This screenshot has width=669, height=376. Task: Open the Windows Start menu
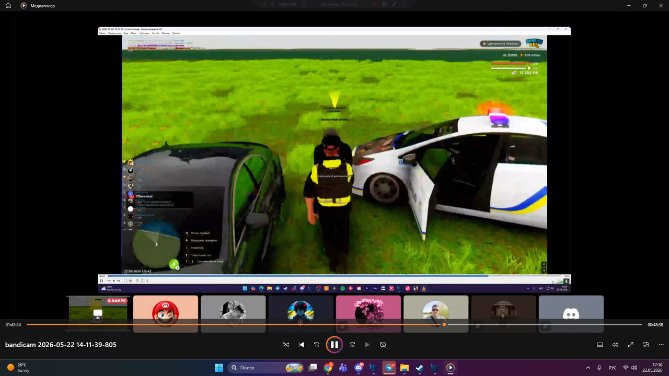pos(218,368)
